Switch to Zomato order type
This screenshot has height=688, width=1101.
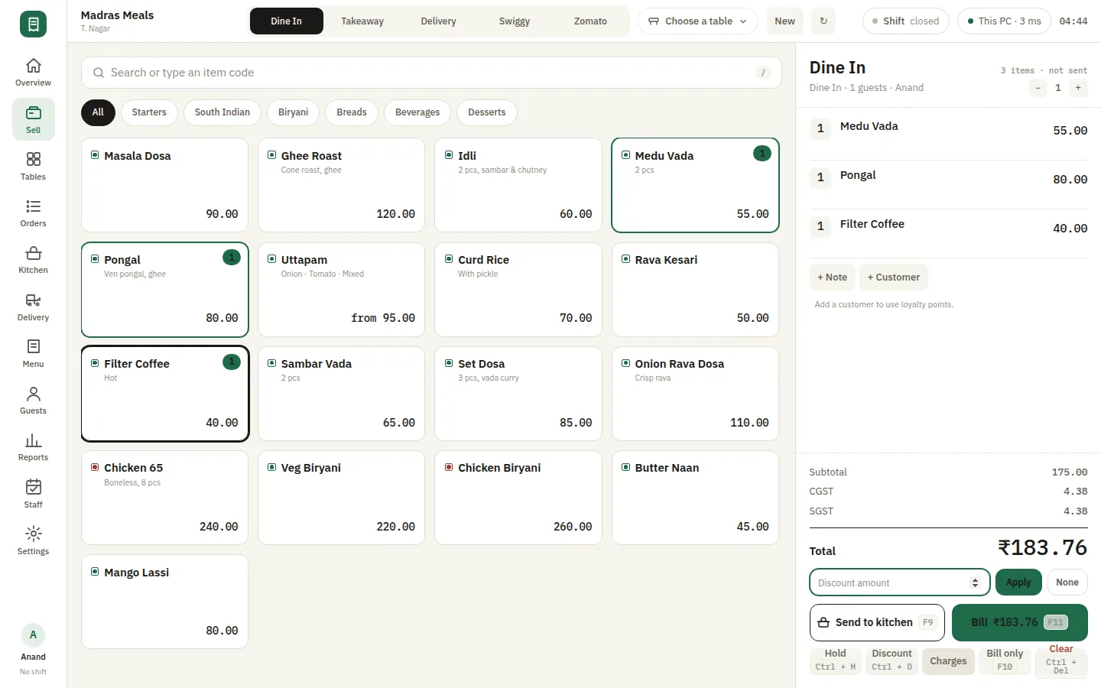pyautogui.click(x=590, y=21)
